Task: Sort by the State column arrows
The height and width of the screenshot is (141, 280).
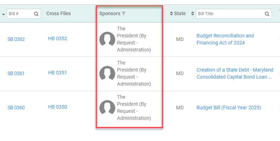Action: [171, 13]
